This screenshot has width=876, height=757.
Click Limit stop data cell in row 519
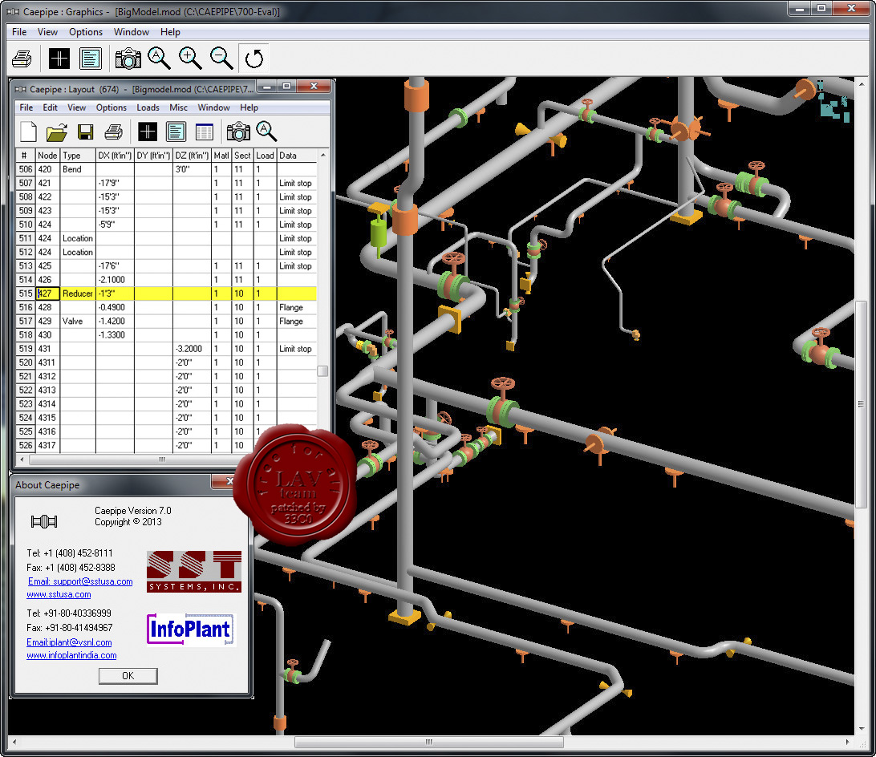pos(295,349)
